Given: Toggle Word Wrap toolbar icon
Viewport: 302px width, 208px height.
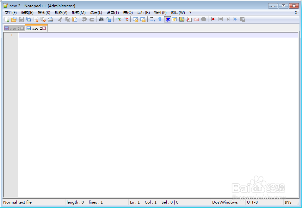Looking at the screenshot, I should click(152, 19).
